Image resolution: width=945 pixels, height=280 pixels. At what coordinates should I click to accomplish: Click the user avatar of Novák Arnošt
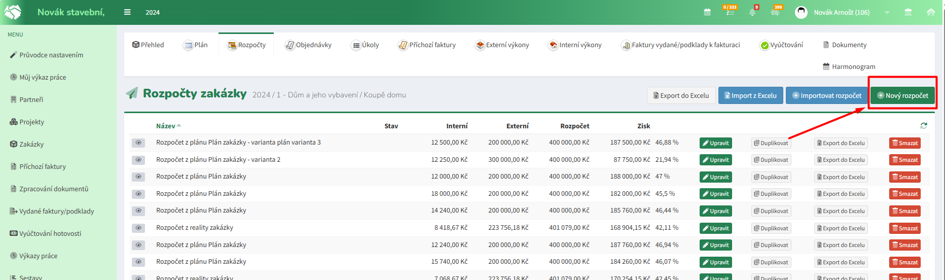pyautogui.click(x=801, y=12)
